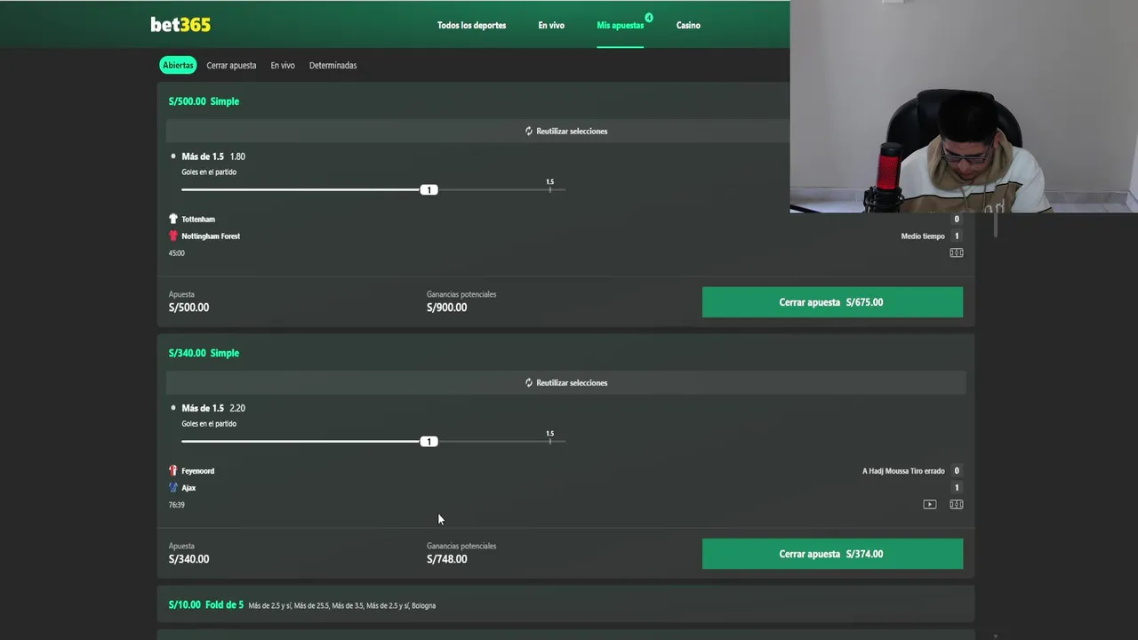Click Más de 1.5 selection at 1.80
Viewport: 1138px width, 640px height.
(213, 156)
